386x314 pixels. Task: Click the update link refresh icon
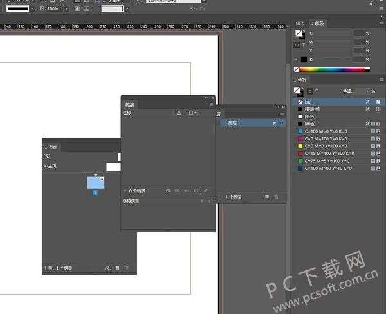196,191
